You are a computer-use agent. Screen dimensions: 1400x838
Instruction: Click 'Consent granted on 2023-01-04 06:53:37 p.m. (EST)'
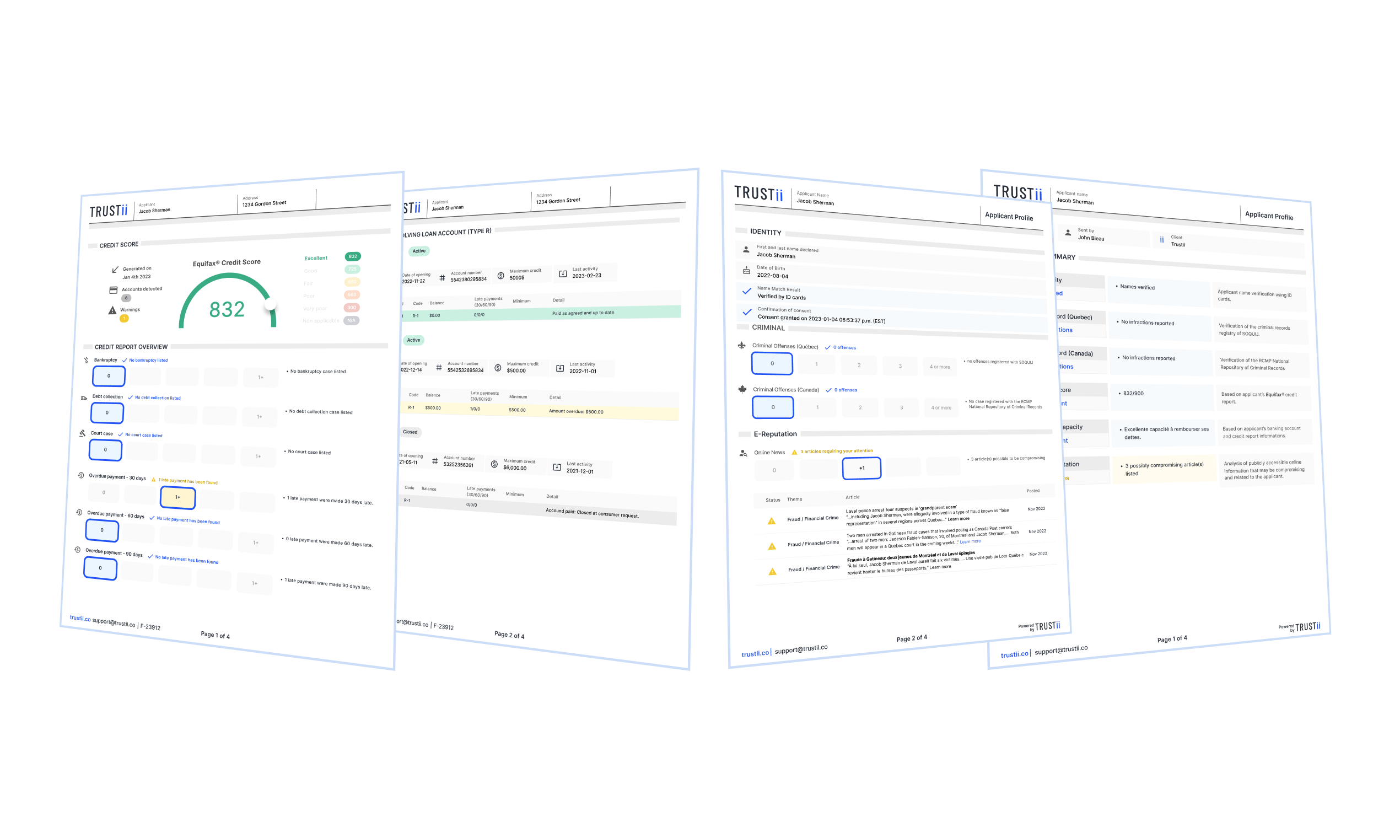pos(821,319)
